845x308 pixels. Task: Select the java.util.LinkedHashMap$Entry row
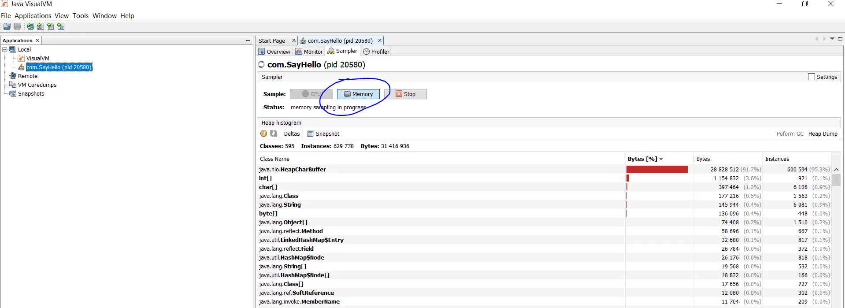pos(545,240)
